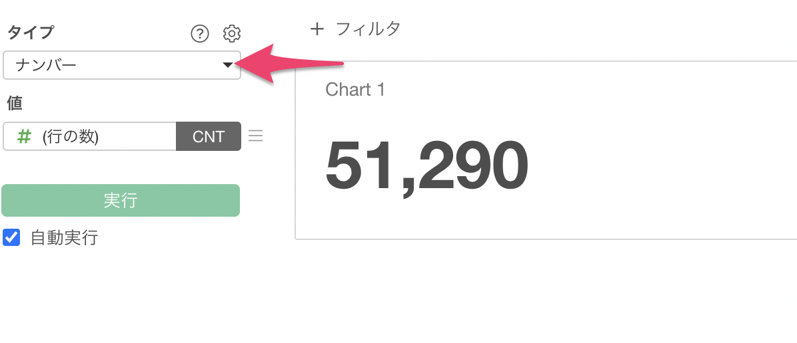This screenshot has height=343, width=797.
Task: Click the green # number-type icon
Action: 24,136
